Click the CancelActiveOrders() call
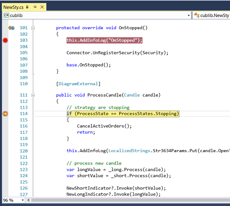The image size is (230, 206). tap(104, 126)
